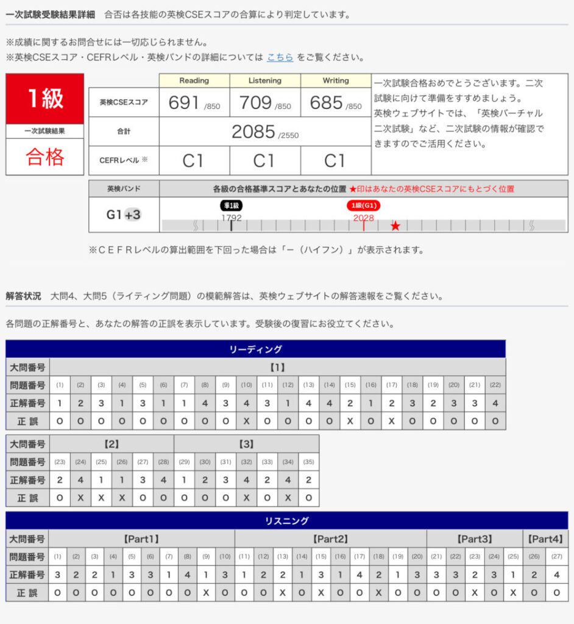Click the 【Part2】 listening header cell

click(330, 539)
